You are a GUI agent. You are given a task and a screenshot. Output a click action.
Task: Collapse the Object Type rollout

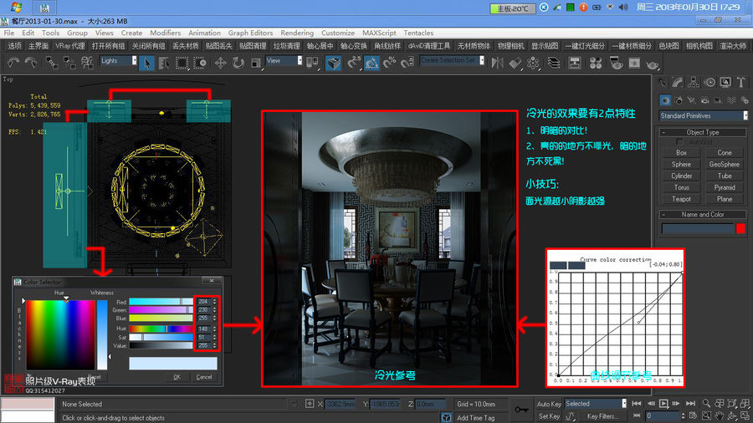tap(703, 132)
